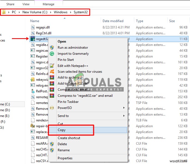The width and height of the screenshot is (190, 164).
Task: Select the RegCtrl.dll file name
Action: point(44,33)
